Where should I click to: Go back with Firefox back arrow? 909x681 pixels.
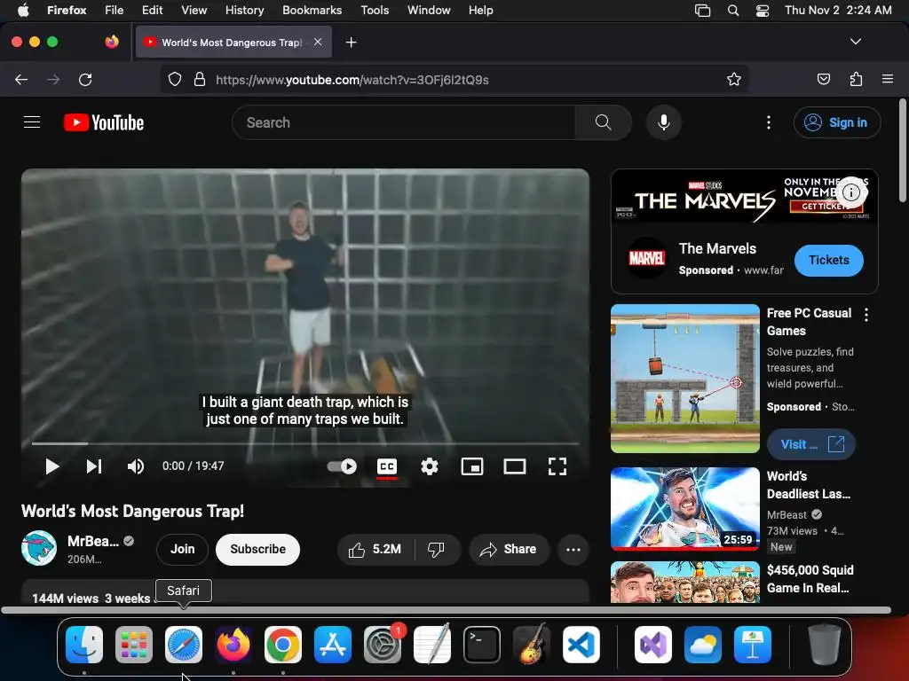[x=21, y=79]
